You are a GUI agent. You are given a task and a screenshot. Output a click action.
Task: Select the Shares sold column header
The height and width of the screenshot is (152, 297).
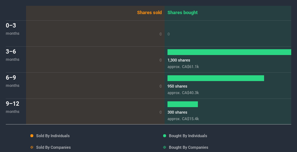click(x=149, y=13)
